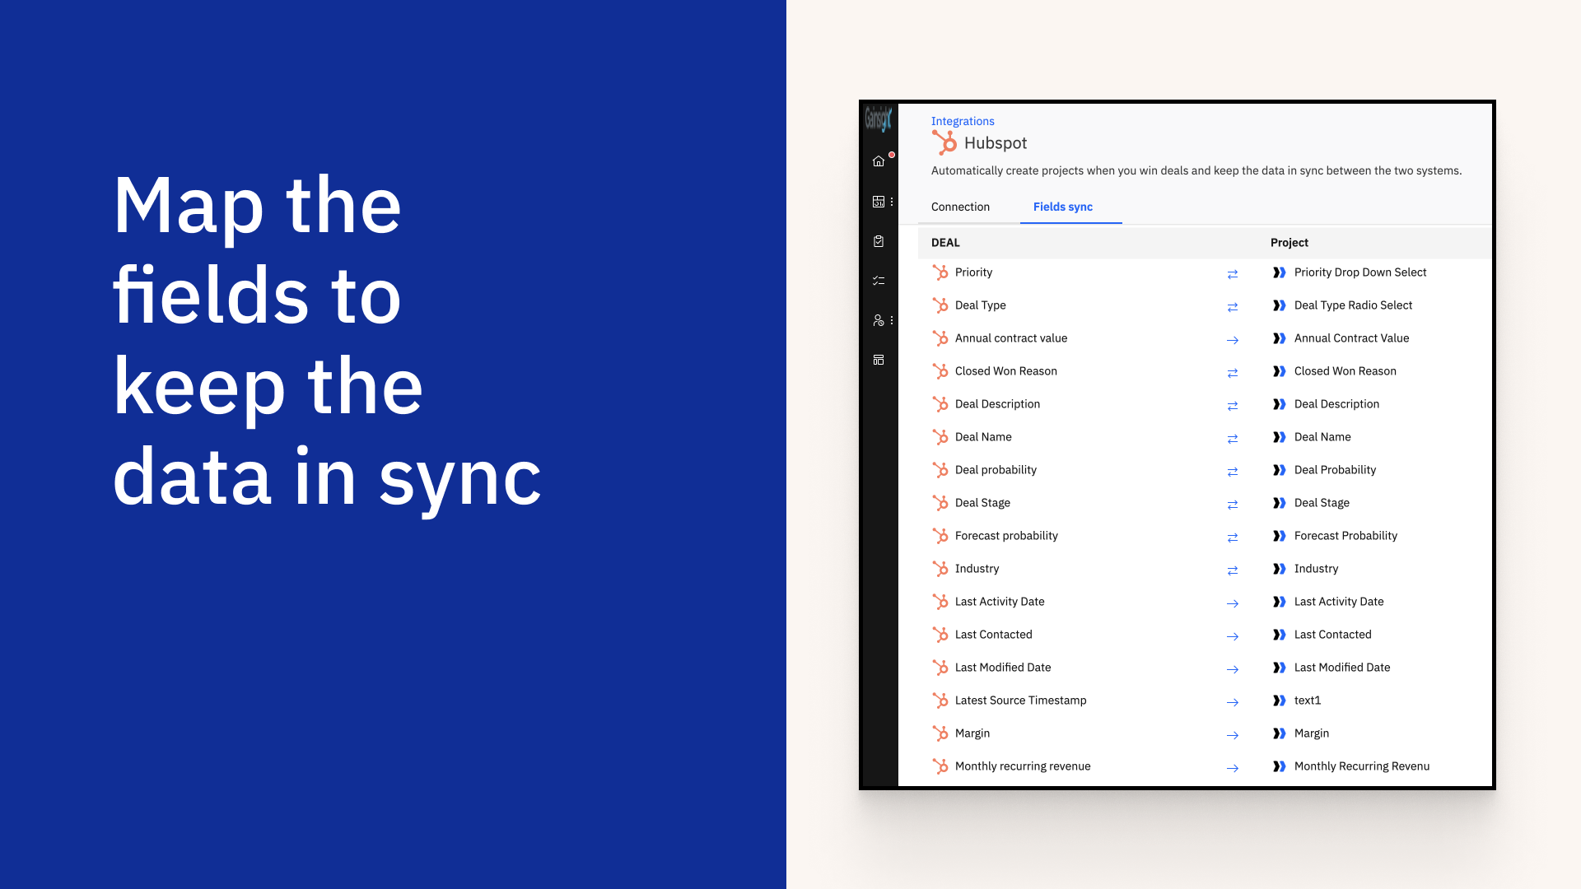
Task: Click the Gainsight logo at top left
Action: coord(878,120)
